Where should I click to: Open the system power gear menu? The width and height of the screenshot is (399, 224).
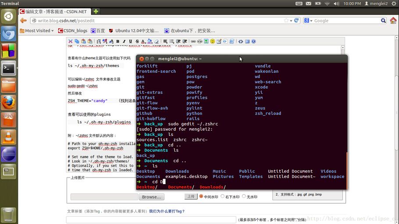coord(394,4)
